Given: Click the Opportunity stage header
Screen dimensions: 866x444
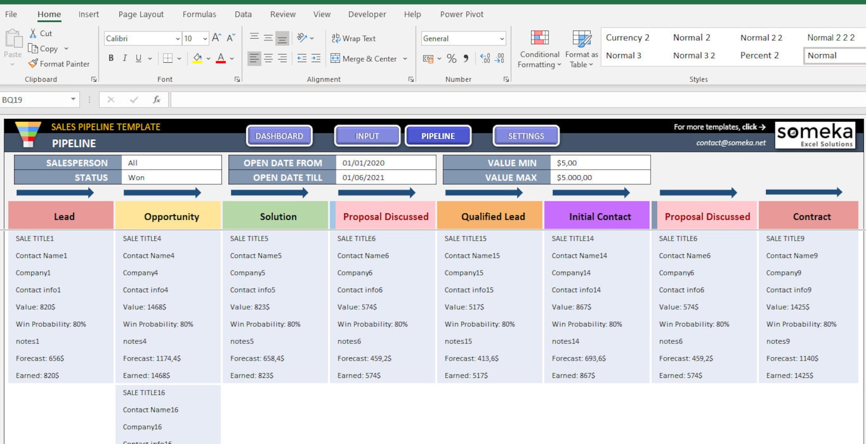Looking at the screenshot, I should tap(168, 216).
